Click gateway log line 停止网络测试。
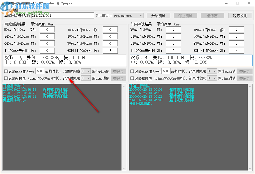Viewport: 255px width, 174px height. tap(14, 100)
